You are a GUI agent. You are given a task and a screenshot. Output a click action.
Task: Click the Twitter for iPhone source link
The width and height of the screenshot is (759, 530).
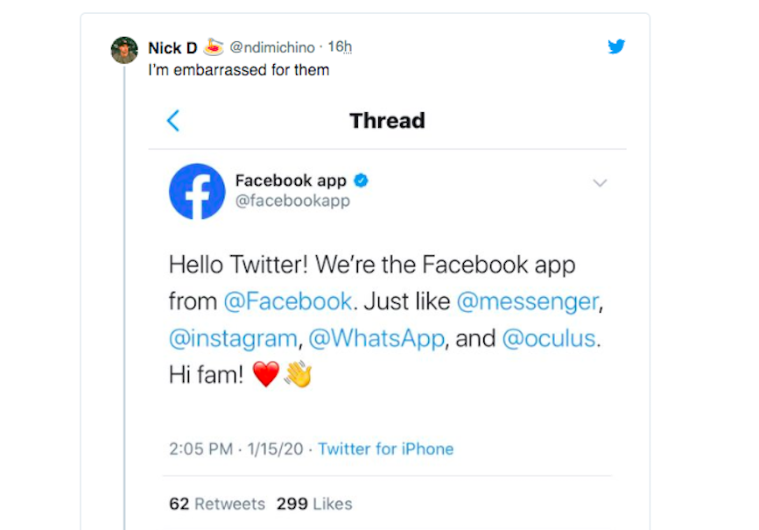(x=385, y=449)
